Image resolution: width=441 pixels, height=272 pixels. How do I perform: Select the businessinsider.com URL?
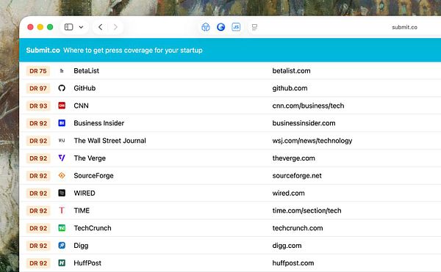(x=304, y=123)
